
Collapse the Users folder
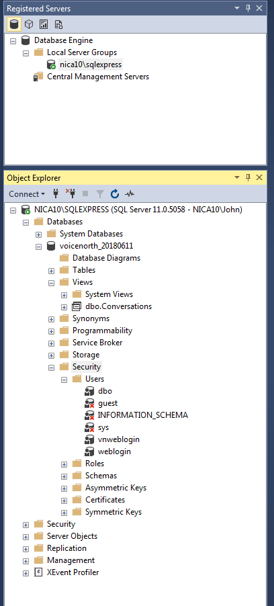[64, 380]
